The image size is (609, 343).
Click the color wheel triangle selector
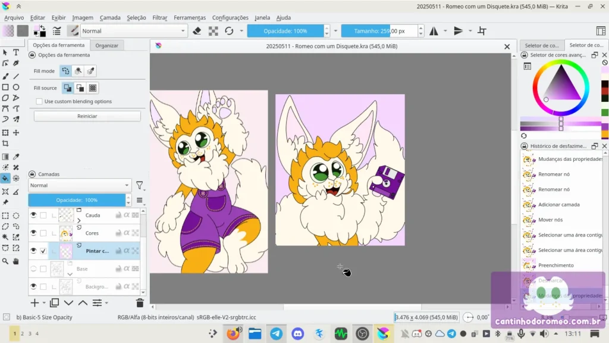point(561,84)
